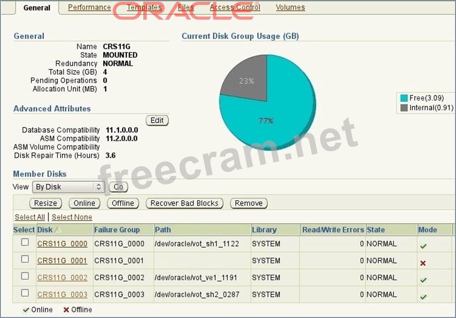Switch to Access Control tab
This screenshot has width=456, height=318.
tap(235, 7)
